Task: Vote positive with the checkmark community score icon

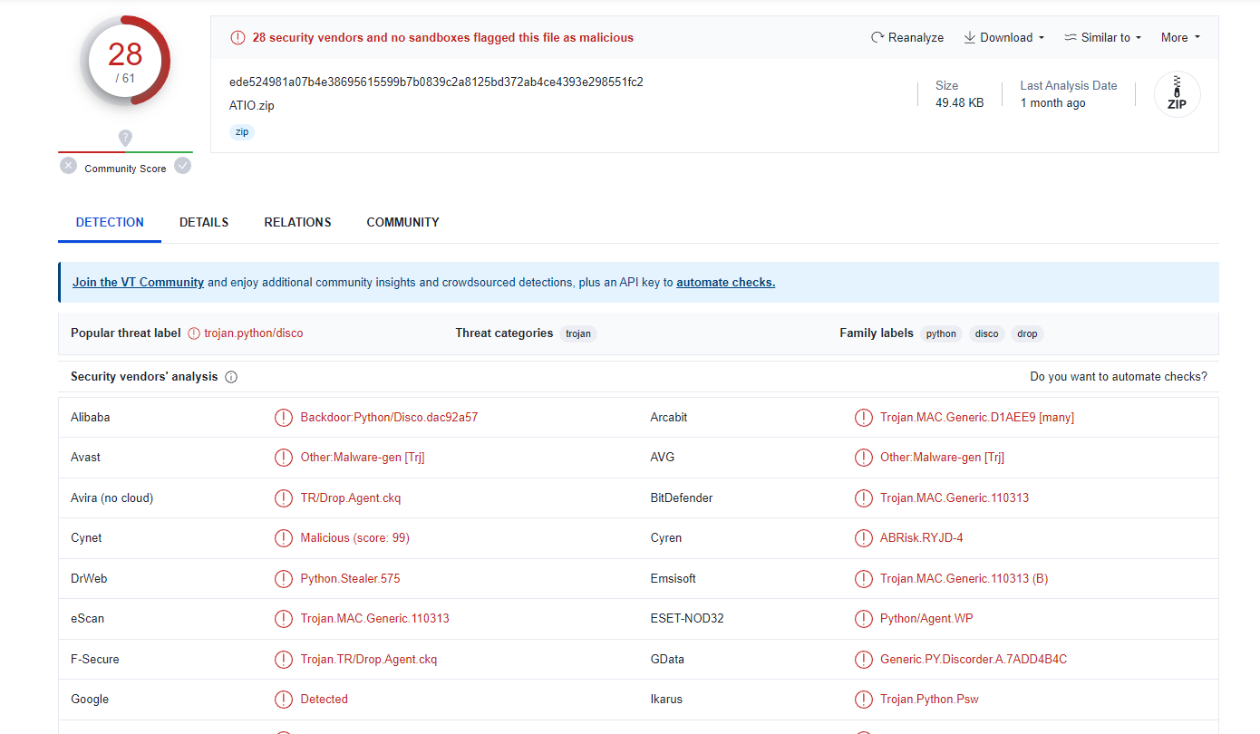Action: tap(183, 166)
